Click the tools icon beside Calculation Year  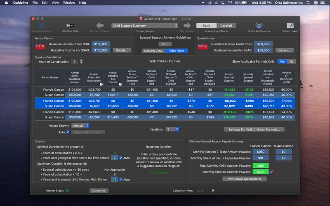(x=213, y=190)
